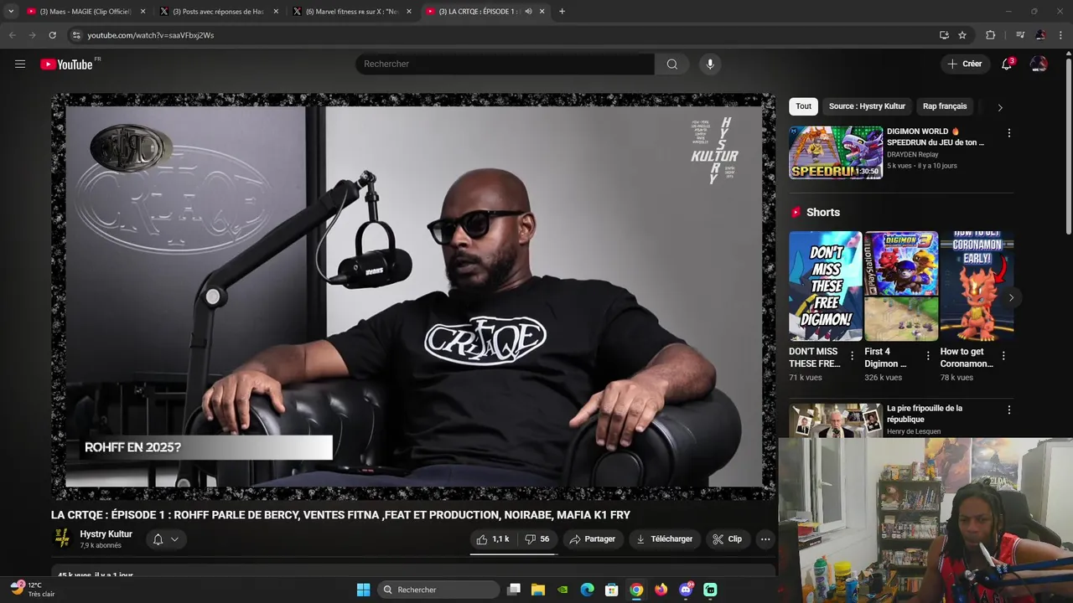Click the YouTube Rechercher search field

(505, 64)
